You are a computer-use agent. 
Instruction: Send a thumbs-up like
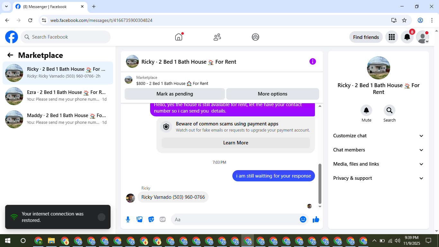(316, 219)
